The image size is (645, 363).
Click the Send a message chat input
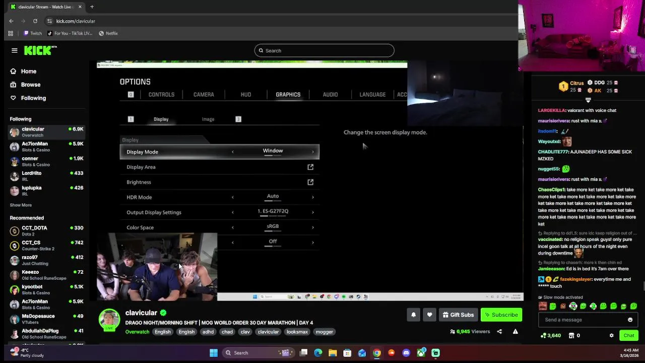pos(582,320)
